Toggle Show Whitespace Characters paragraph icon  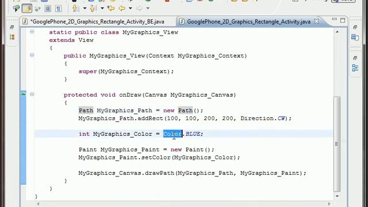pos(58,9)
